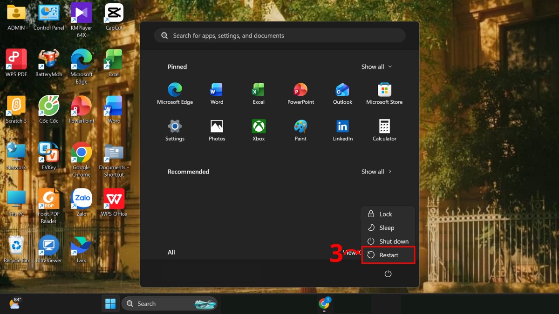Open LinkedIn from pinned apps
The width and height of the screenshot is (559, 314).
click(342, 130)
